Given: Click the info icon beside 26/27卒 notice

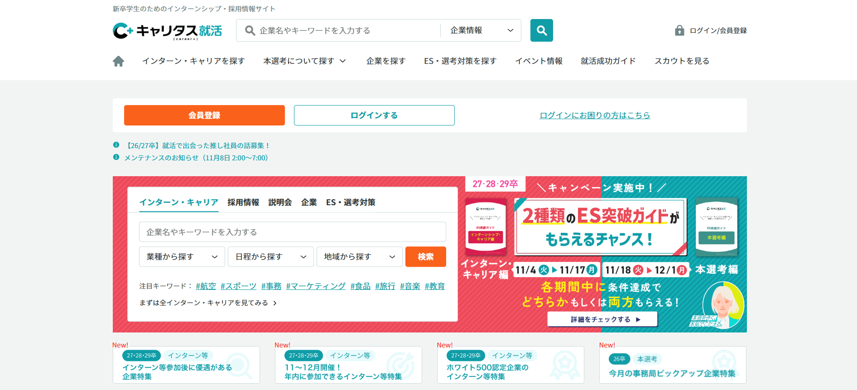Looking at the screenshot, I should (116, 145).
